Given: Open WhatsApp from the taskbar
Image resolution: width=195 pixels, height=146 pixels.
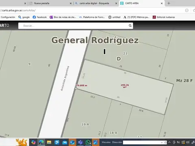Looking at the screenshot, I should click(88, 142).
